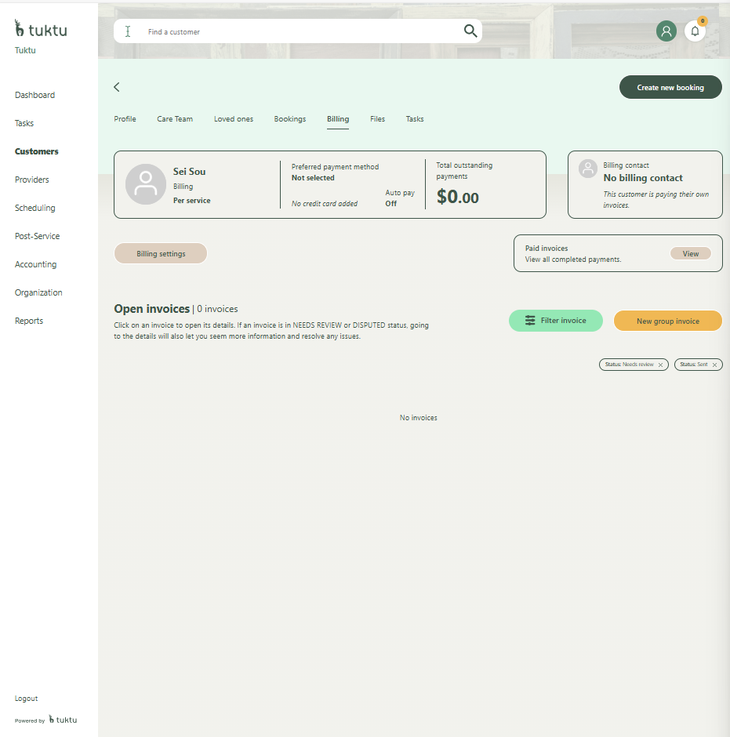View paid invoices

pos(690,253)
